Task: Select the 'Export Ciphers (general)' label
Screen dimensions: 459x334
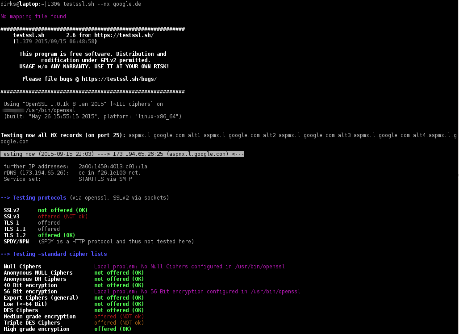Action: point(41,298)
